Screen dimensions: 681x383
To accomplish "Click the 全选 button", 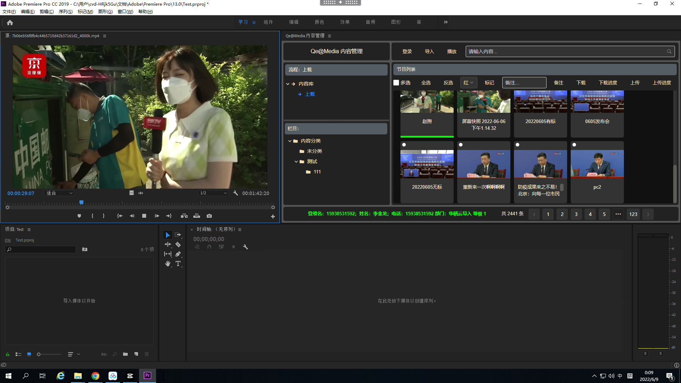I will coord(426,83).
